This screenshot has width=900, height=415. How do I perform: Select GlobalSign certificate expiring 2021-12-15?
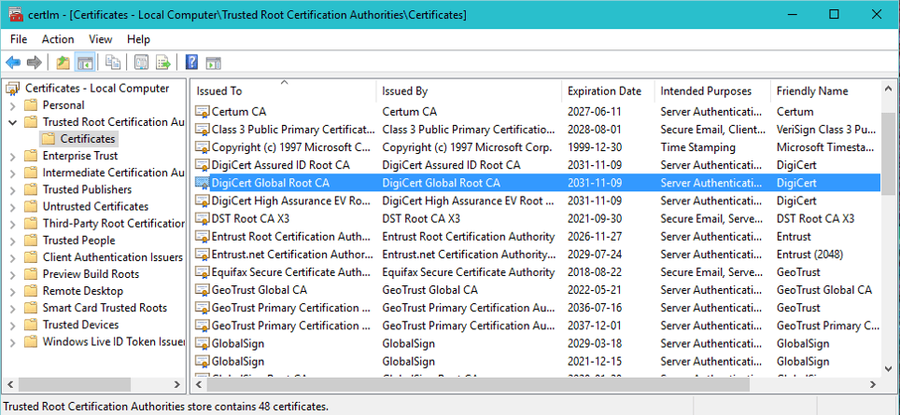(x=536, y=361)
